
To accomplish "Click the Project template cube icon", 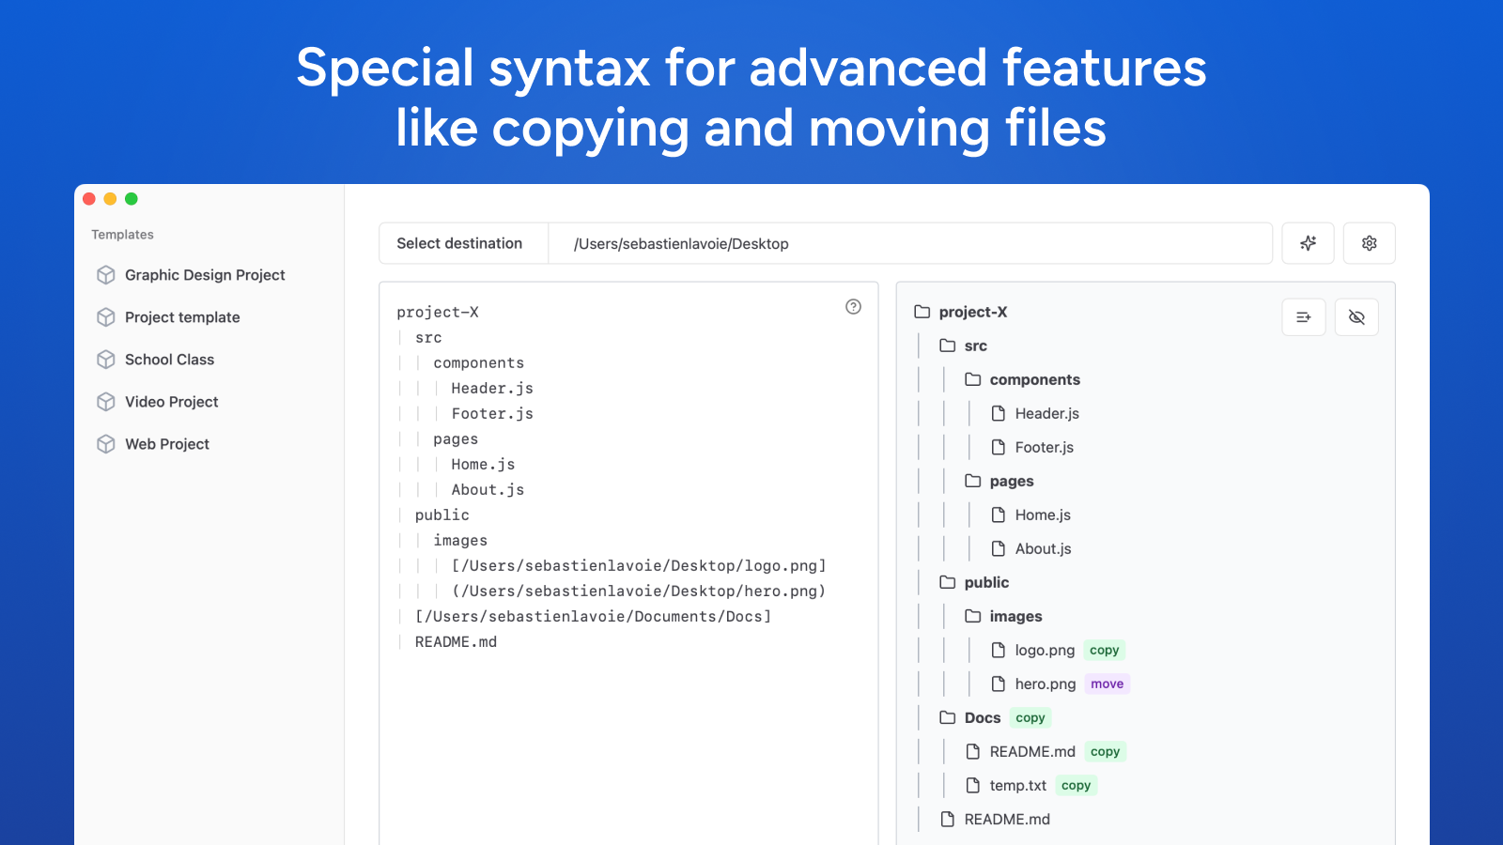I will 106,317.
